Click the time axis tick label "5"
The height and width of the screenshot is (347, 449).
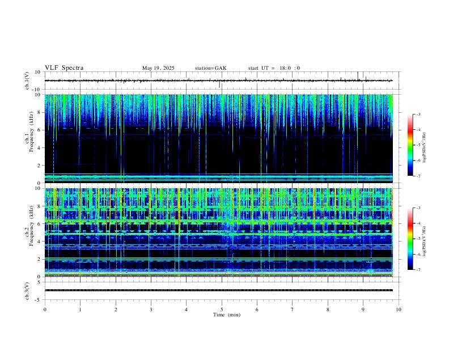click(222, 310)
